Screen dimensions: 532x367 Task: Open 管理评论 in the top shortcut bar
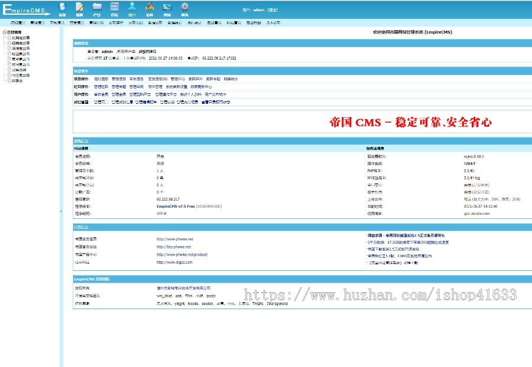[x=96, y=22]
